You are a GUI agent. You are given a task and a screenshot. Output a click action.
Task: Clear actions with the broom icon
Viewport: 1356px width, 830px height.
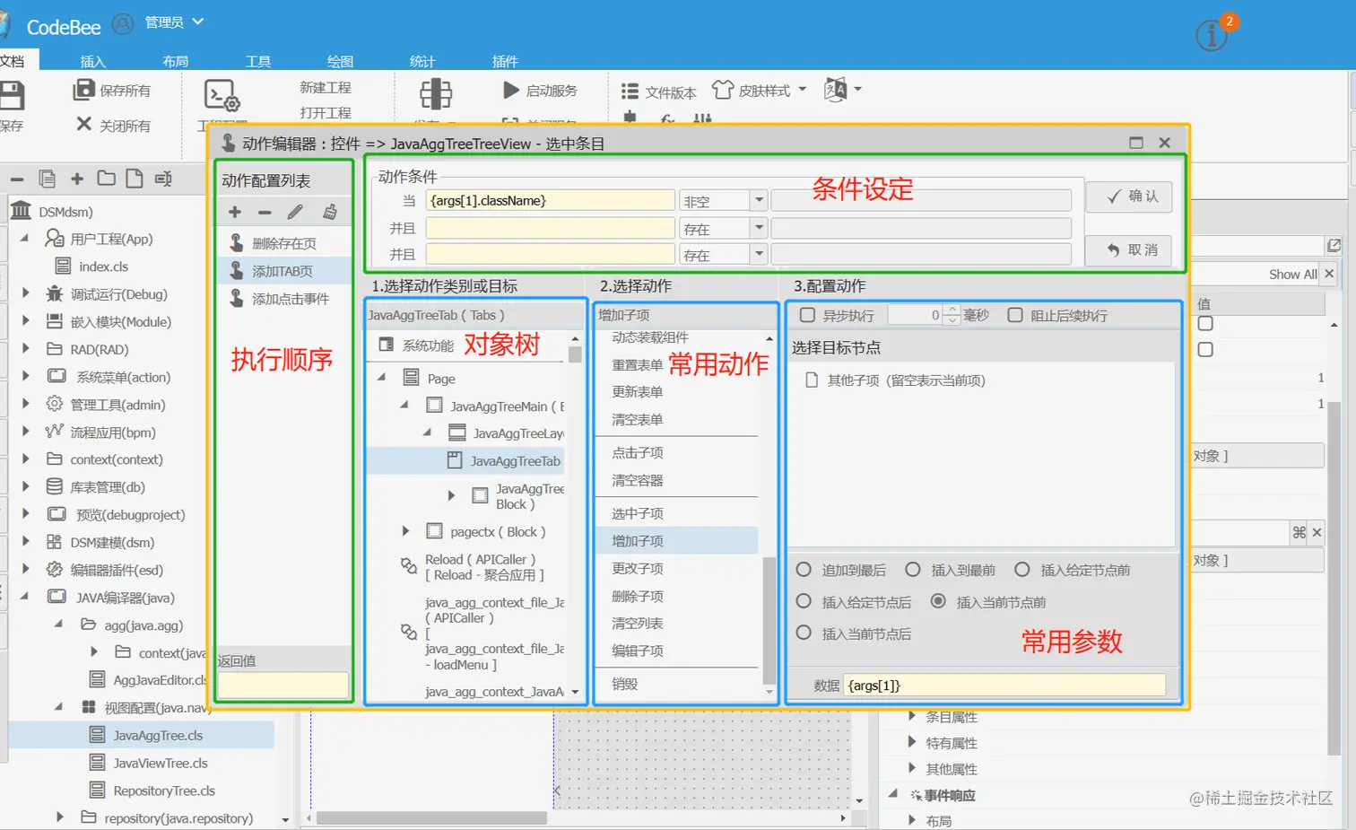330,212
